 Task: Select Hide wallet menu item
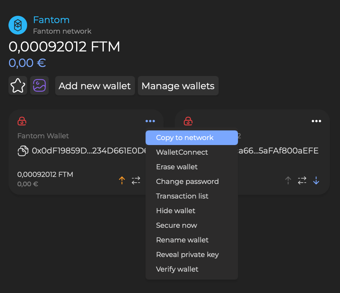pos(192,211)
